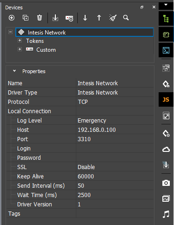Expand the Tokens tree node
174x225 pixels.
20,41
